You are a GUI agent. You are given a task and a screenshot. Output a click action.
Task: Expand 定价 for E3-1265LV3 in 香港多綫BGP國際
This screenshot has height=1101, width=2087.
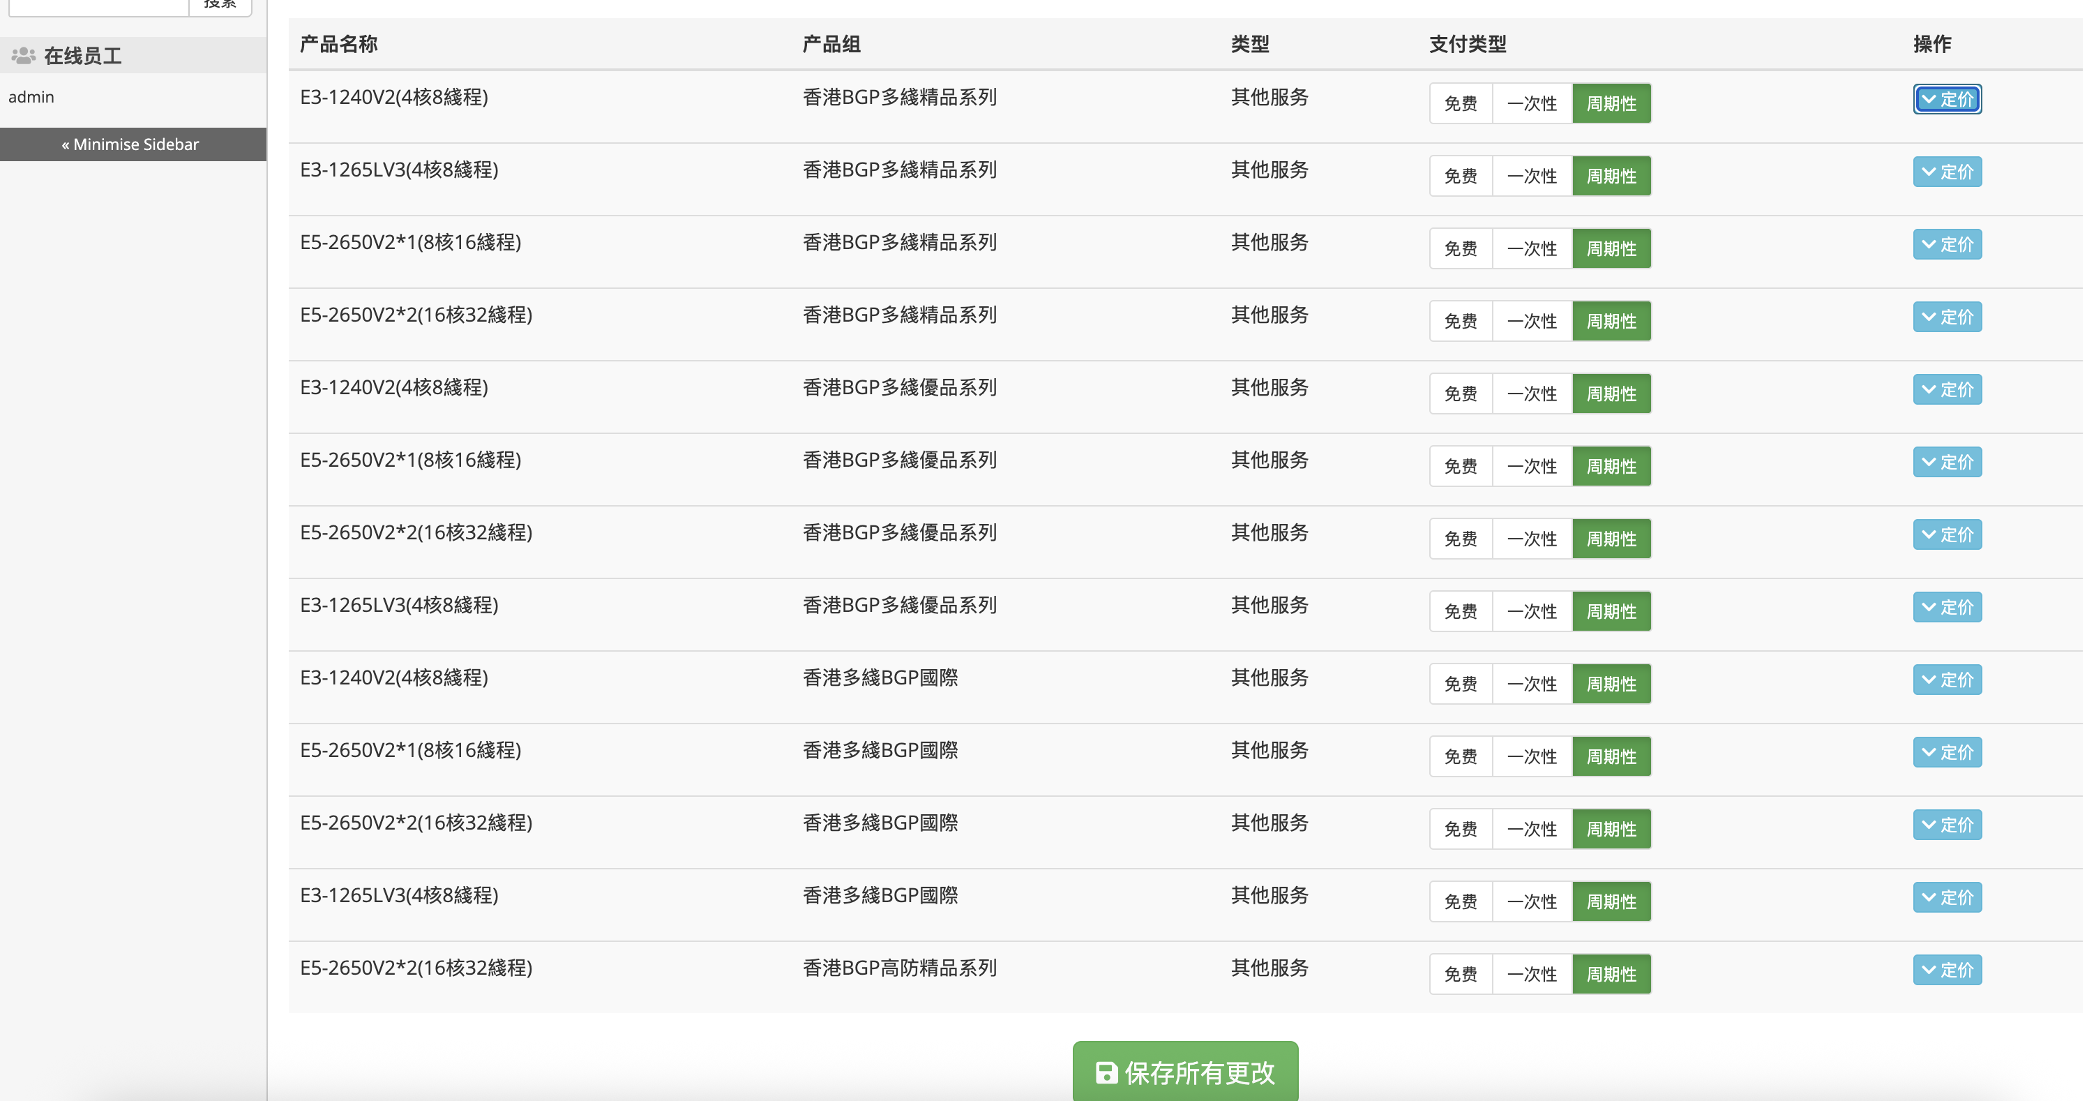(1947, 897)
